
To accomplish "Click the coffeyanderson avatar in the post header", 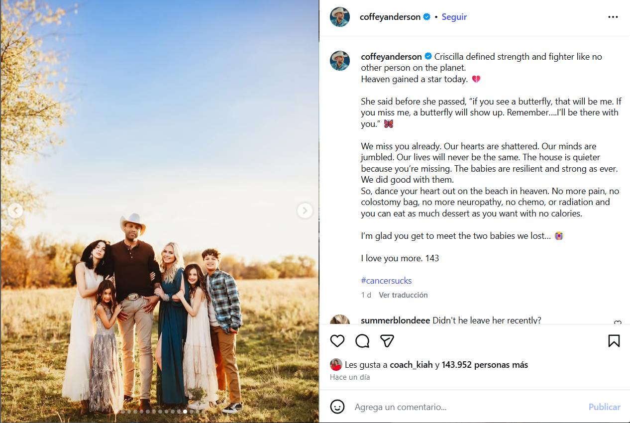I will point(340,17).
